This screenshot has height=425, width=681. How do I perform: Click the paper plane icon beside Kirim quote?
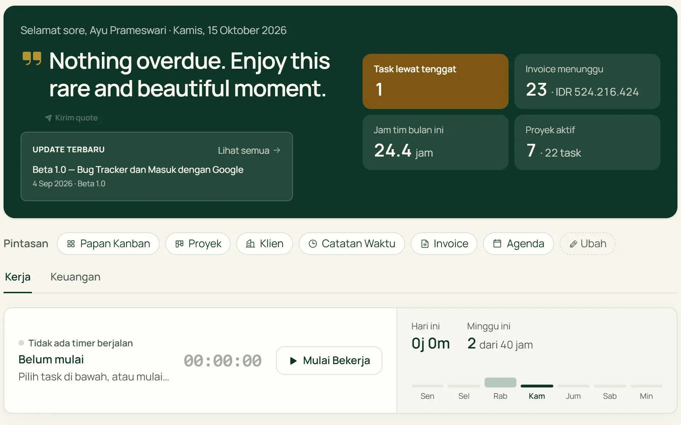click(x=48, y=118)
